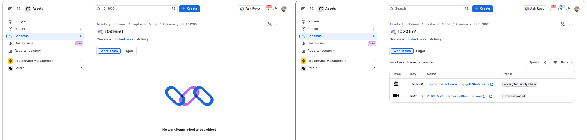Click the 'Device replaced' status

click(514, 96)
